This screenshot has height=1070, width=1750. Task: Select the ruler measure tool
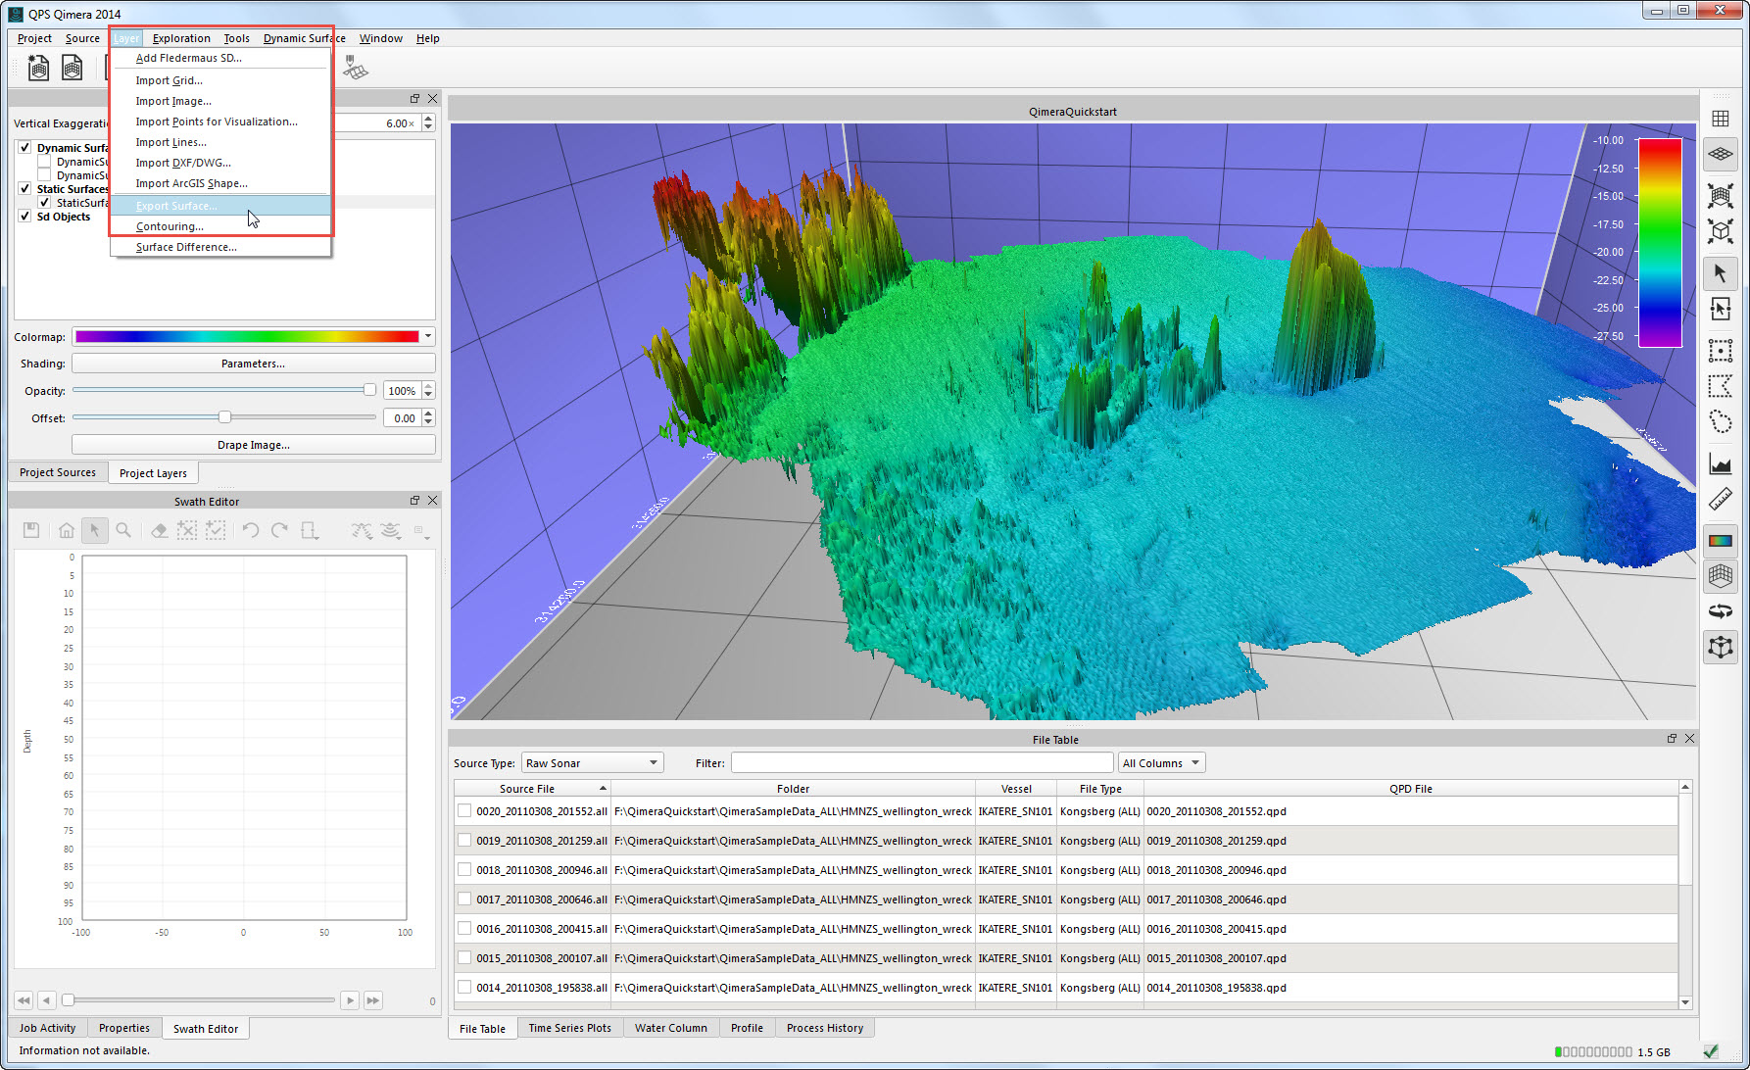coord(1720,500)
